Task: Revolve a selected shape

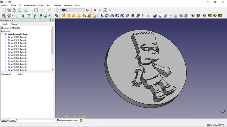Action: click(x=107, y=16)
